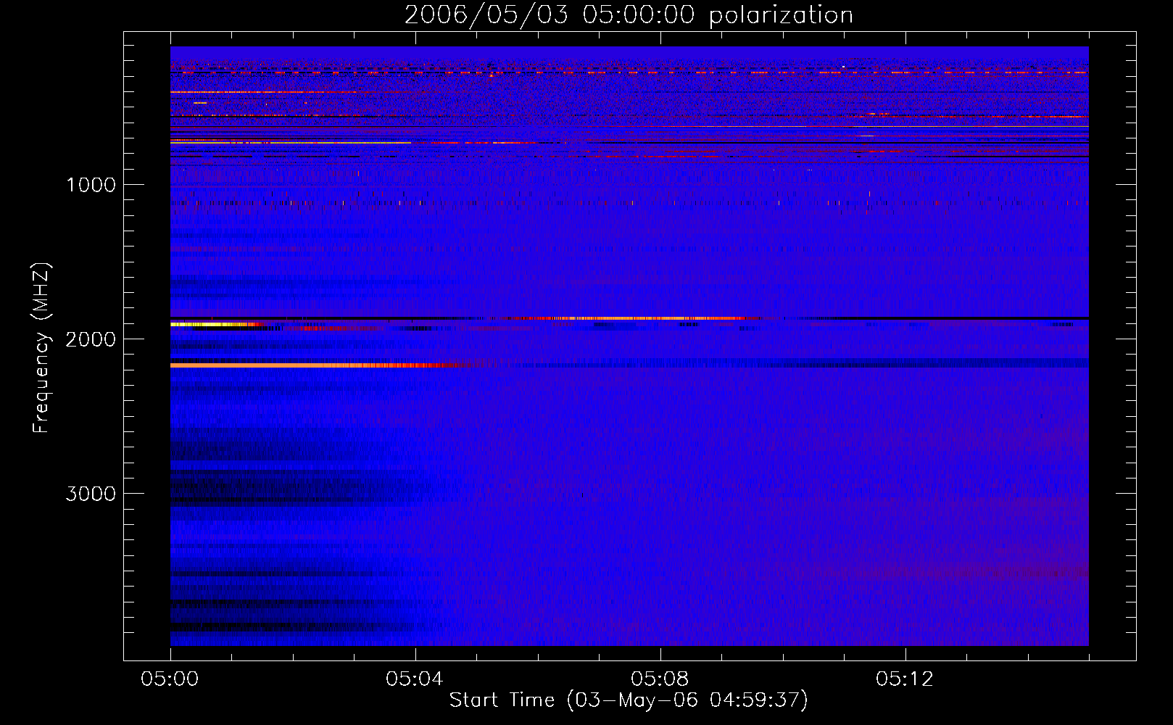Click the plot title '2006/05/03 05:00:00 polarization'
1173x725 pixels.
tap(629, 15)
